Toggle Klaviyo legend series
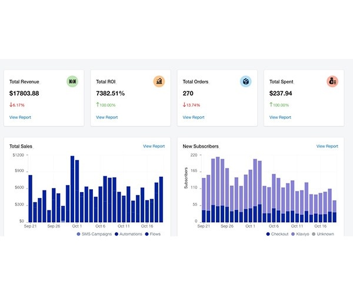 click(300, 234)
